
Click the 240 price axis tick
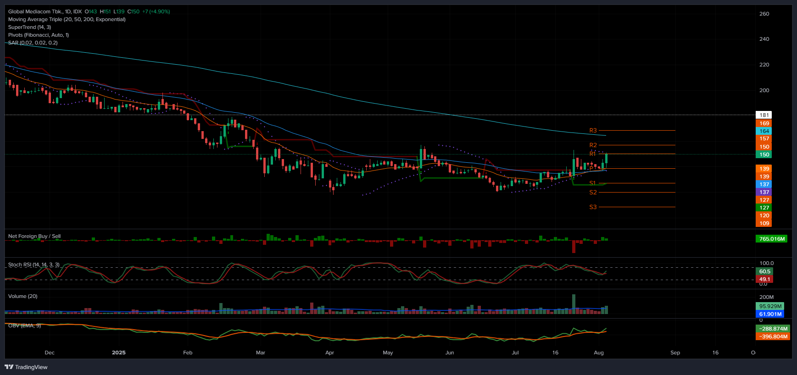764,39
